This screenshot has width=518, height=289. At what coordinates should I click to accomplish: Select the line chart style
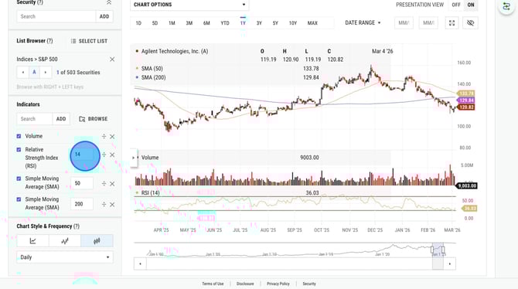[32, 241]
